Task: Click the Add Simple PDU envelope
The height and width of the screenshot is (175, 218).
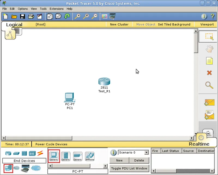Action: [x=209, y=103]
